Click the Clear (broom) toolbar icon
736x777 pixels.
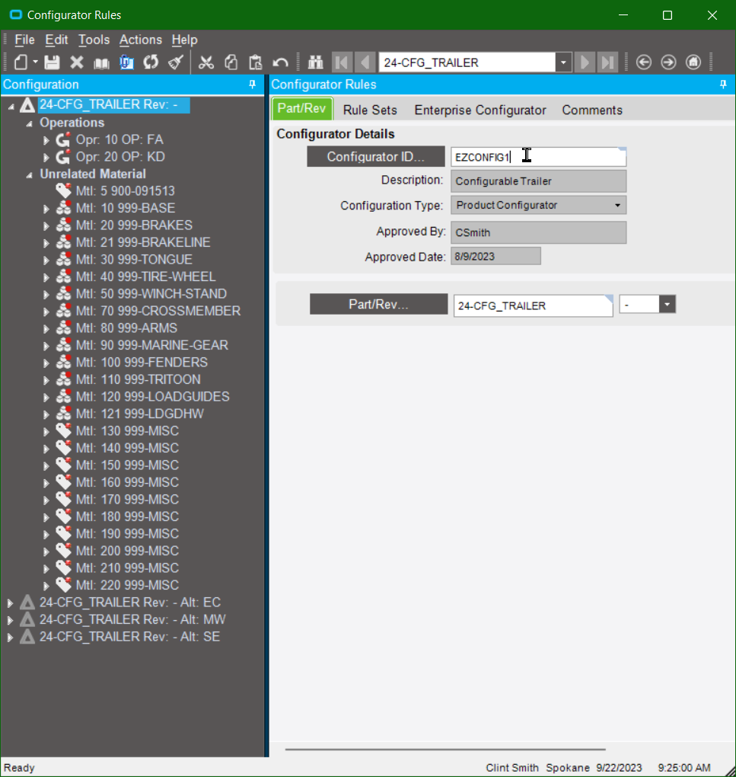[175, 62]
